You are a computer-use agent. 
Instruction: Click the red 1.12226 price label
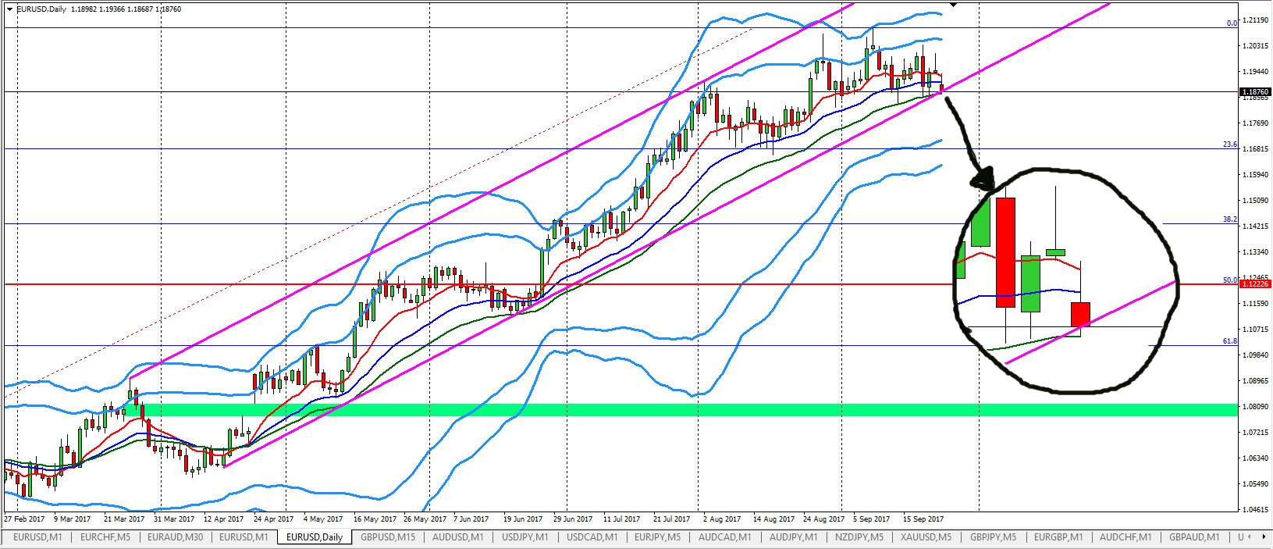(1254, 284)
